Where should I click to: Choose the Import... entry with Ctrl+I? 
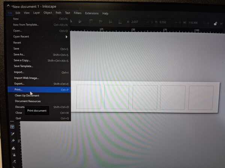pyautogui.click(x=39, y=72)
